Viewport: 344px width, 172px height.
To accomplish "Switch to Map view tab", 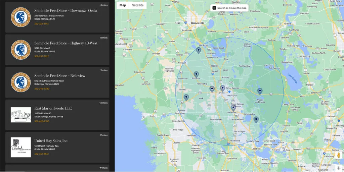I will [x=123, y=5].
